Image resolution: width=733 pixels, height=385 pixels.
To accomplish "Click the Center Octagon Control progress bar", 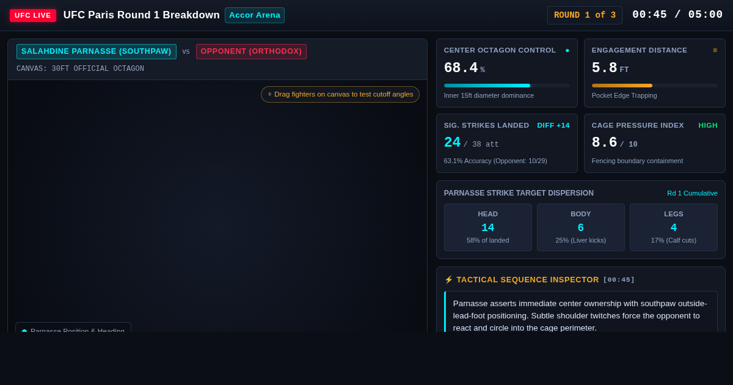I will click(507, 86).
